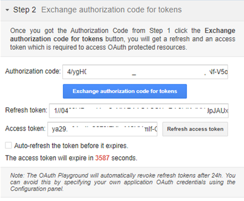Click the "Refresh token:" field label
Viewport: 244px width, 201px height.
coord(26,111)
